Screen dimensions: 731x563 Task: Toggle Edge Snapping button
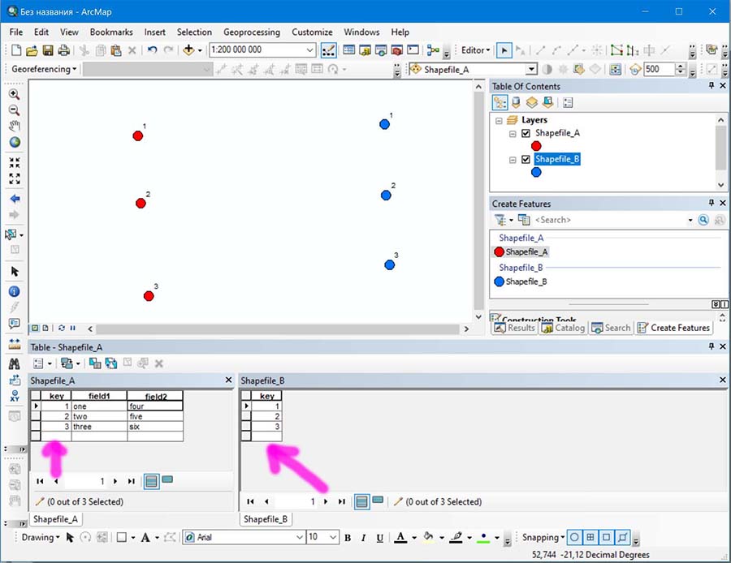pyautogui.click(x=622, y=537)
